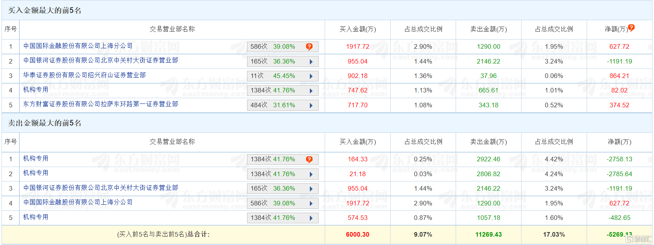Click the net amount 374.52
The height and width of the screenshot is (245, 654).
(619, 105)
